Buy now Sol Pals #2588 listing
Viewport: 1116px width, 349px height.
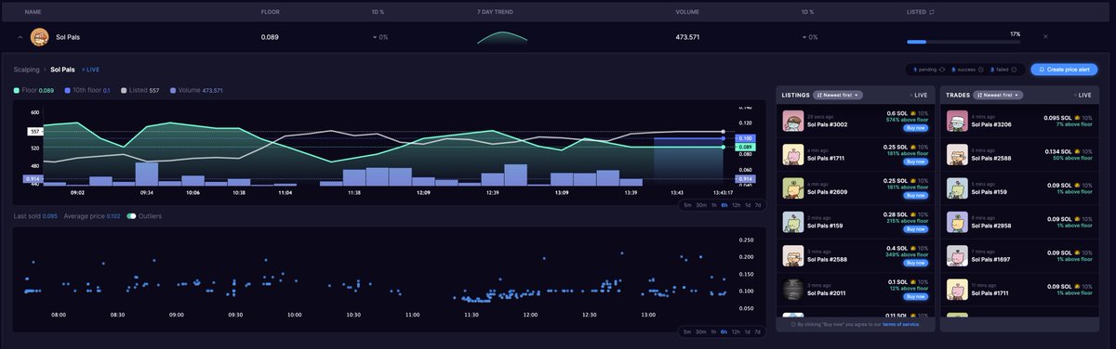[916, 263]
